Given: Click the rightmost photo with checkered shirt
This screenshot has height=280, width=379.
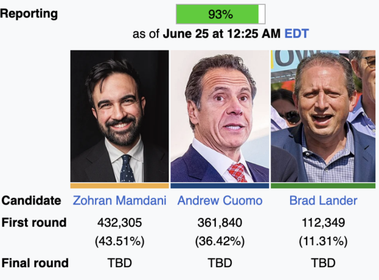Looking at the screenshot, I should coord(323,116).
